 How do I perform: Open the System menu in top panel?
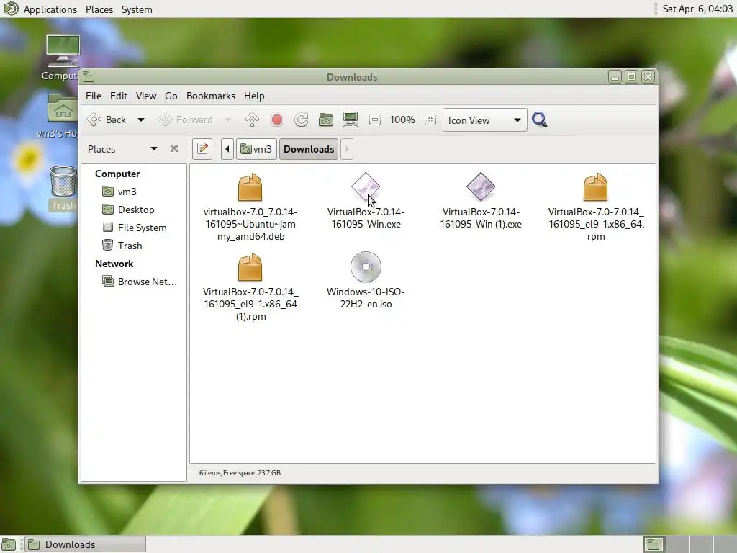(x=137, y=9)
